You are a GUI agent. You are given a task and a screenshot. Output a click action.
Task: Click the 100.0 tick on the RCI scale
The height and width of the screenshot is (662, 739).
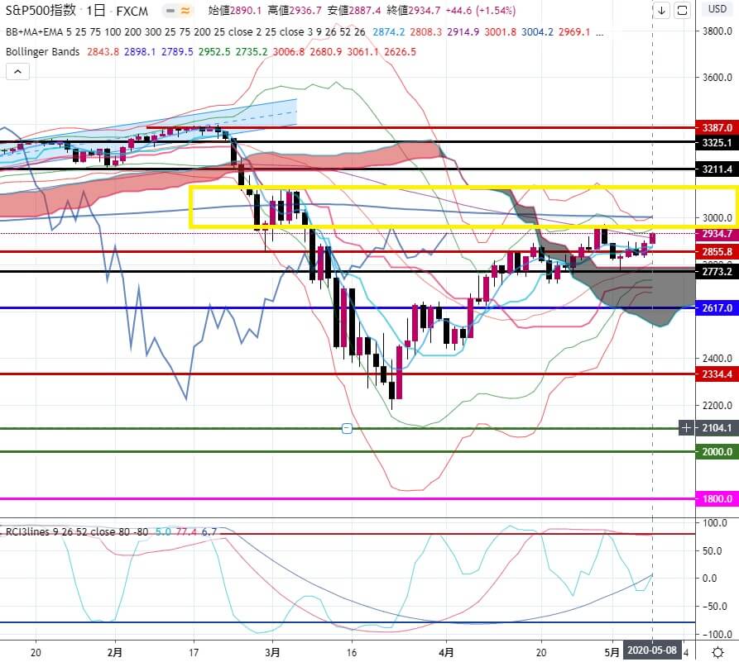point(714,523)
